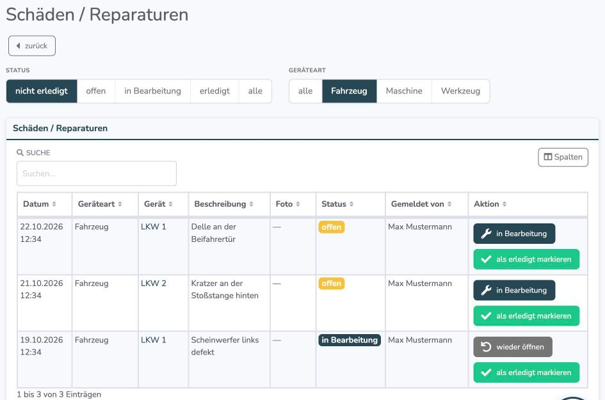Viewport: 605px width, 400px height.
Task: Select the 'nicht erledigt' status filter
Action: 42,91
